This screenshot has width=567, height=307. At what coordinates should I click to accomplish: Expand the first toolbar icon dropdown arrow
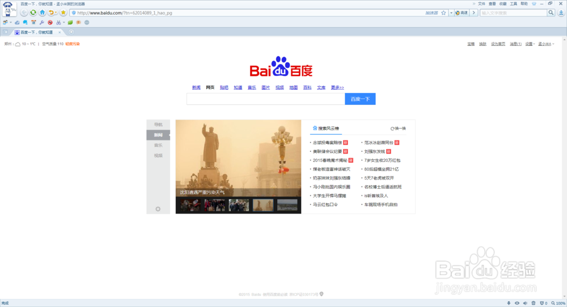[10, 23]
